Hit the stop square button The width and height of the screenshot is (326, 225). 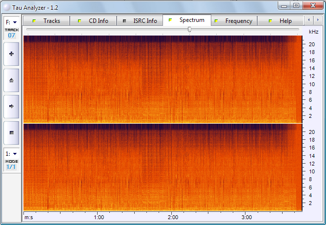(x=11, y=132)
